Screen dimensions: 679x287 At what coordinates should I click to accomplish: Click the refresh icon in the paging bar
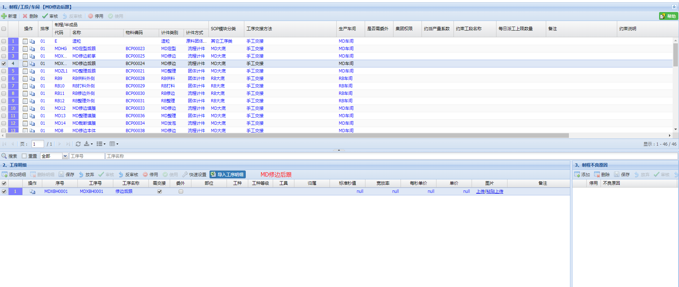point(78,144)
